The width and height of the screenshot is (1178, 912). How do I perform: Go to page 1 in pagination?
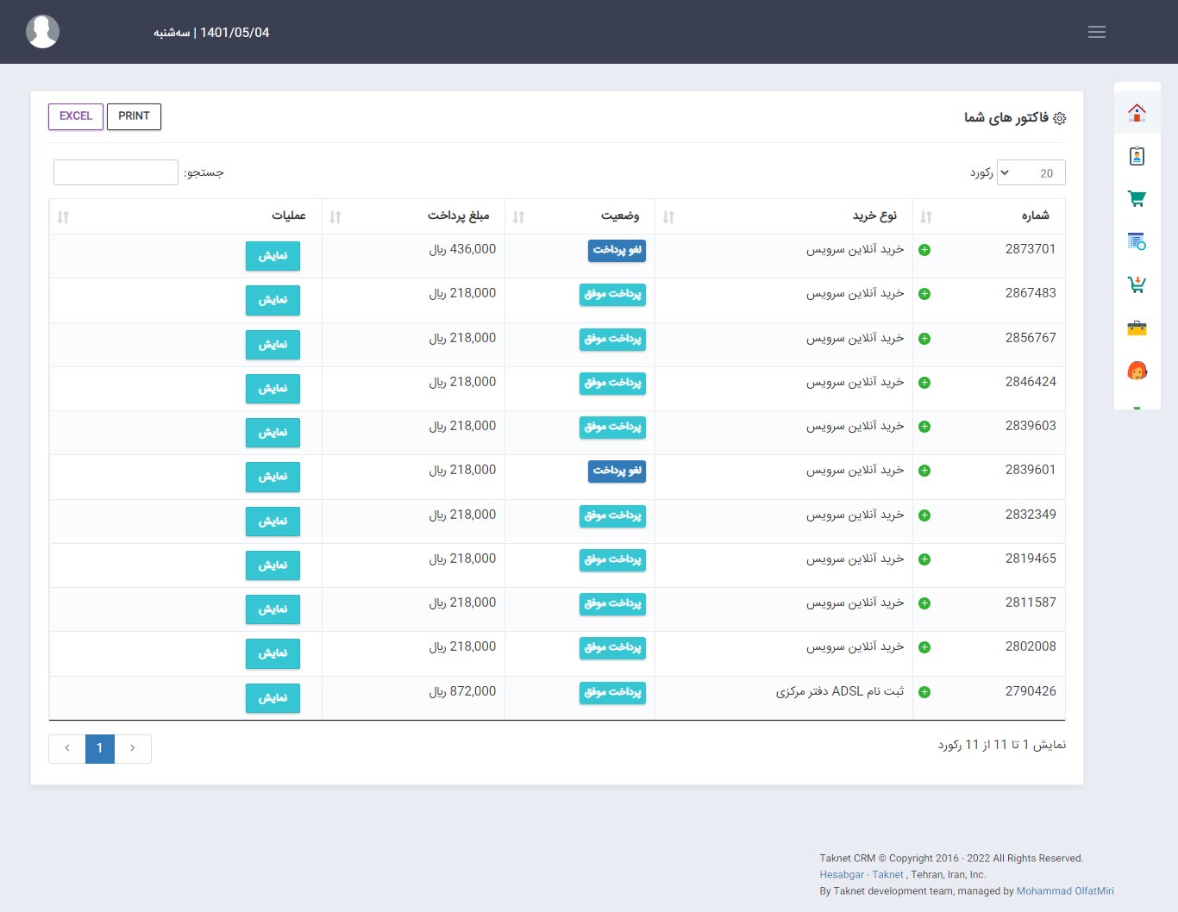(100, 748)
